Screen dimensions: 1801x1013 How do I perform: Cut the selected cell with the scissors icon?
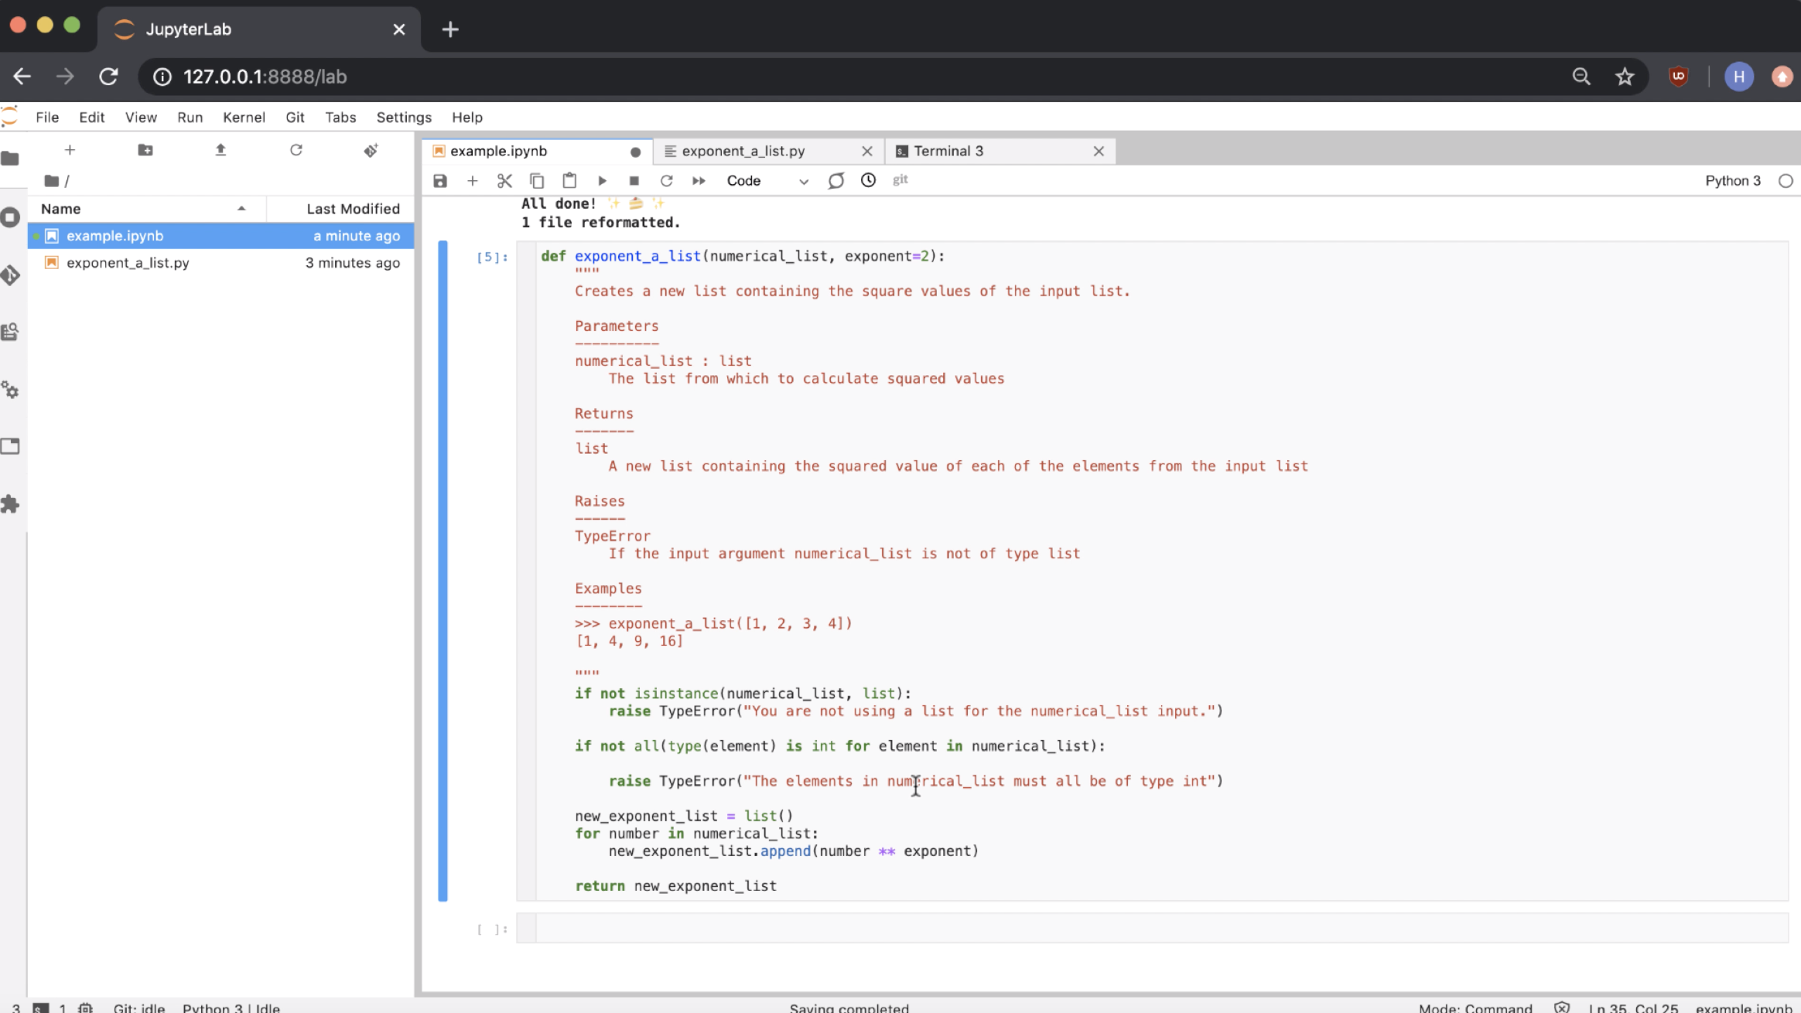[504, 181]
